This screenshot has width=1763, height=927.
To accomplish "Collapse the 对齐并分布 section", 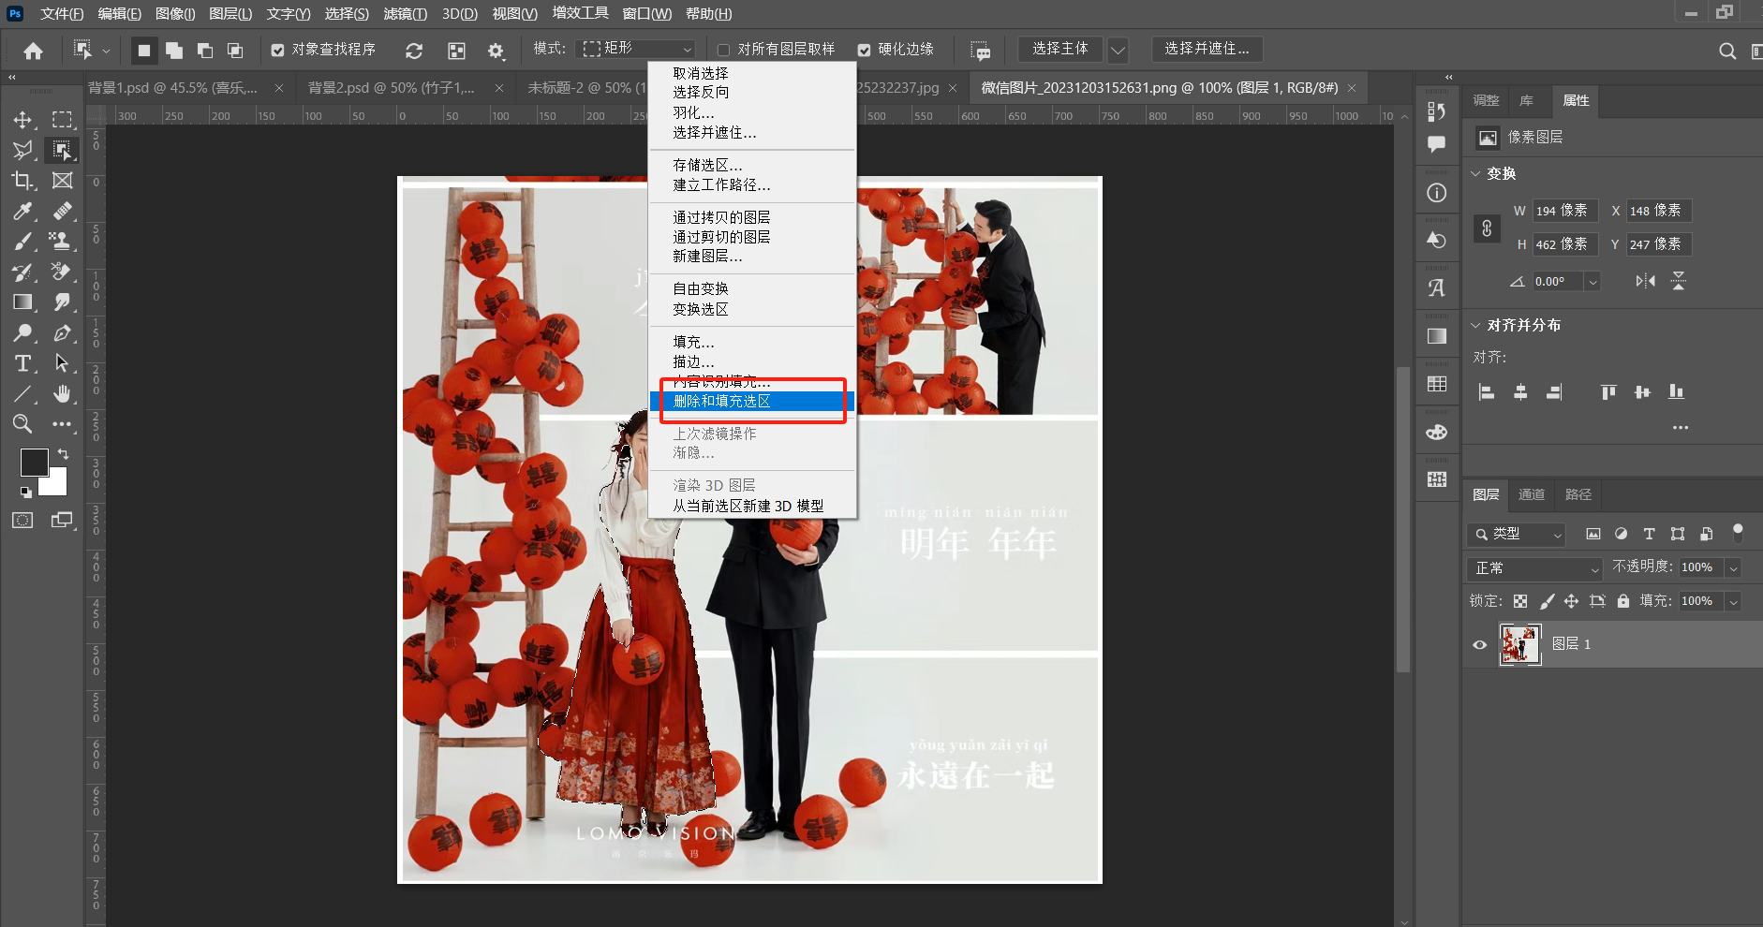I will pyautogui.click(x=1476, y=326).
